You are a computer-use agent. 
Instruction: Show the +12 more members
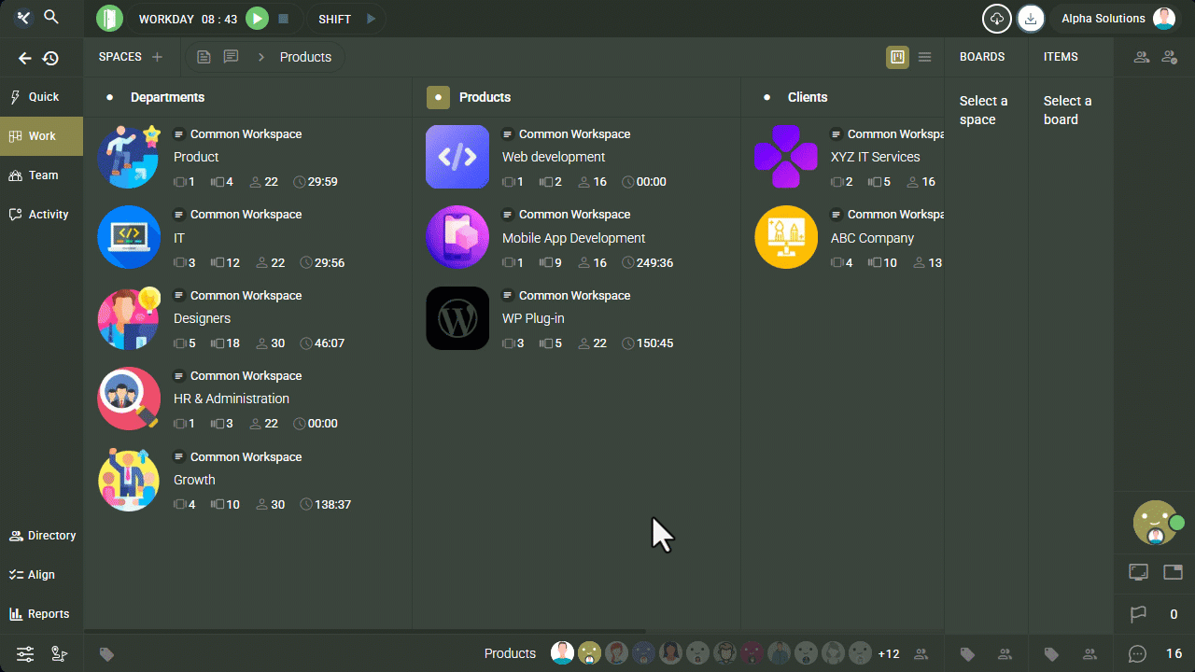pyautogui.click(x=889, y=653)
